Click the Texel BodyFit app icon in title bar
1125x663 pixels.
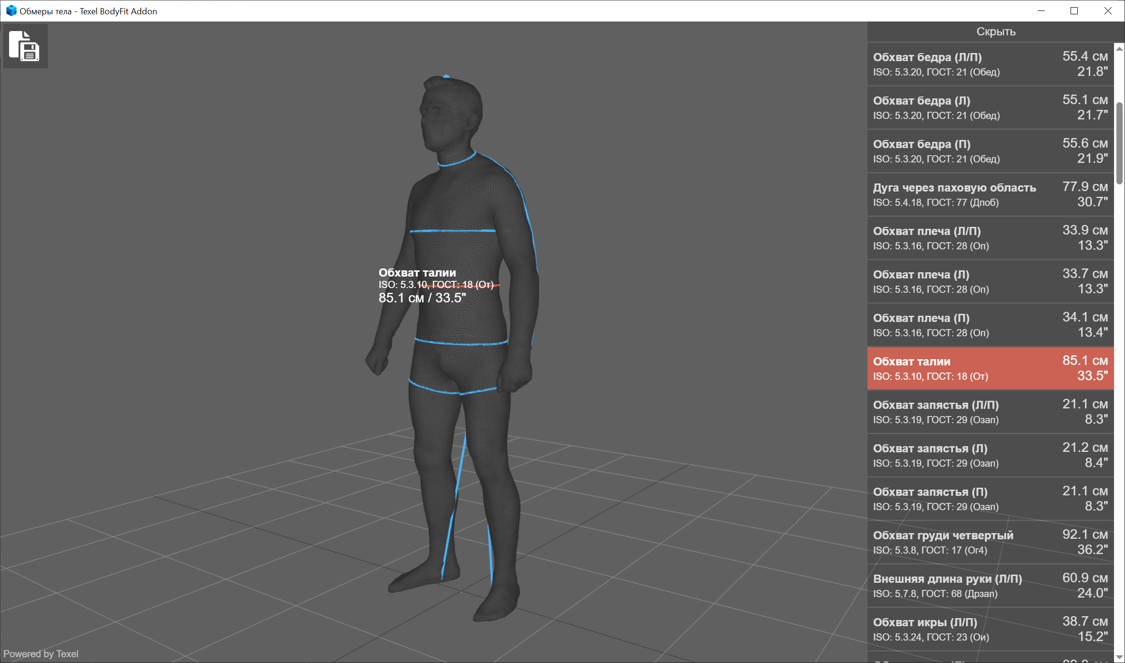click(11, 11)
